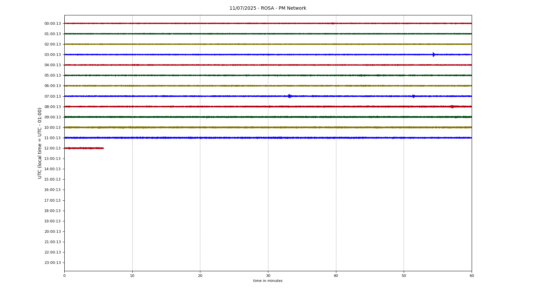Image resolution: width=536 pixels, height=301 pixels.
Task: Select the '03:00:13' y-axis time label
Action: (53, 55)
